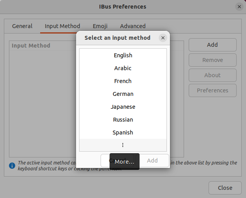Screen dimensions: 246x198
Task: Close the IBus Preferences window
Action: tap(239, 7)
